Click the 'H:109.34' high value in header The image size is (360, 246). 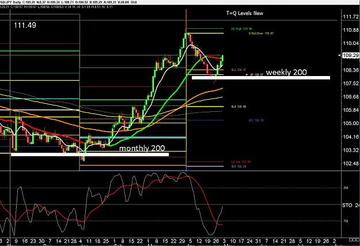[53, 2]
